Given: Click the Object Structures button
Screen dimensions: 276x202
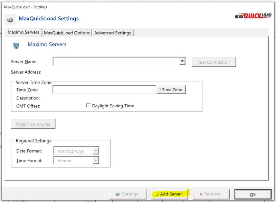Looking at the screenshot, I should [33, 124].
